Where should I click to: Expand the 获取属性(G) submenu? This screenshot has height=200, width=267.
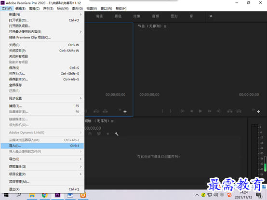(x=42, y=166)
